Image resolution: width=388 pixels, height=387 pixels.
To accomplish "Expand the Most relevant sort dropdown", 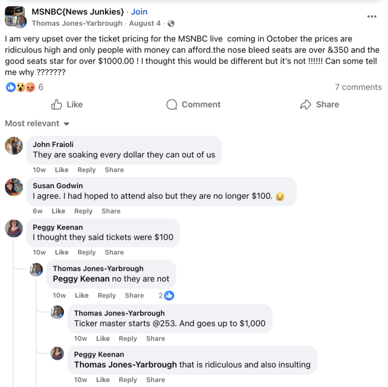I will pyautogui.click(x=37, y=123).
